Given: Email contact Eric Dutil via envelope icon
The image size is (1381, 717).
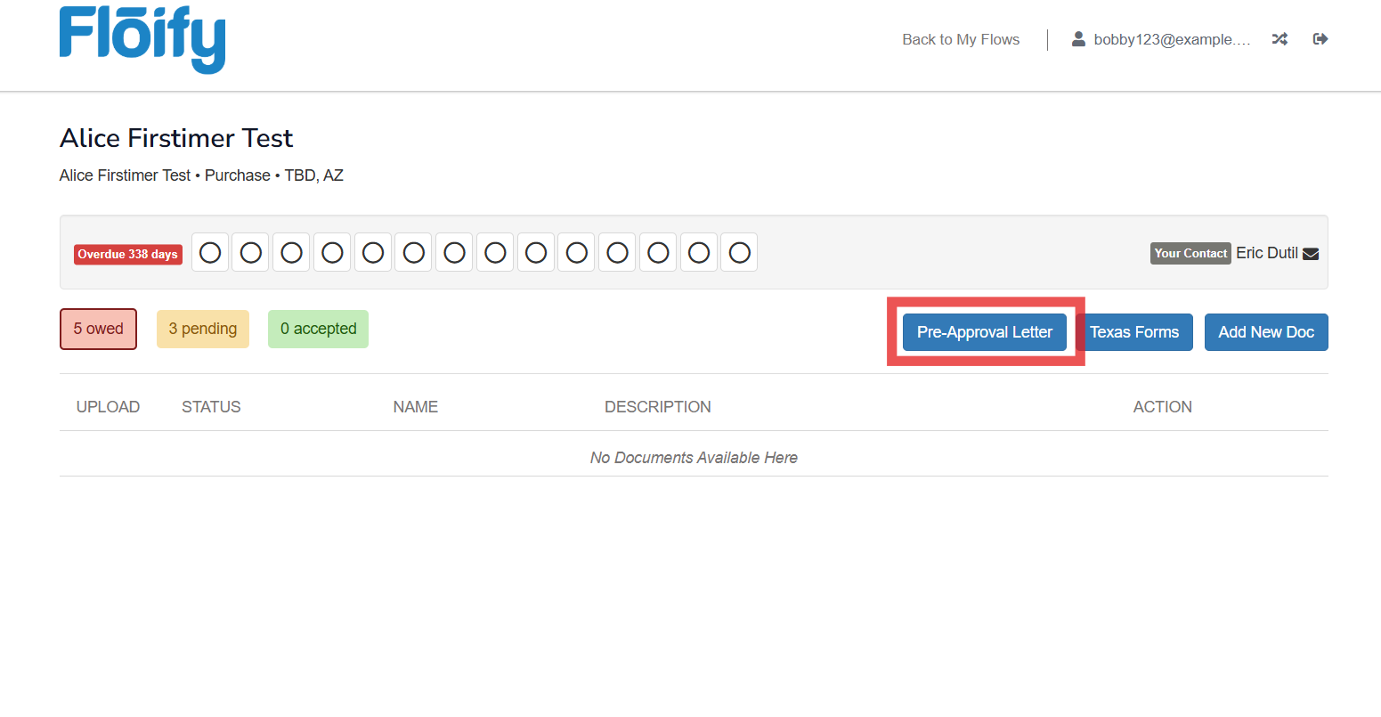Looking at the screenshot, I should (x=1311, y=254).
